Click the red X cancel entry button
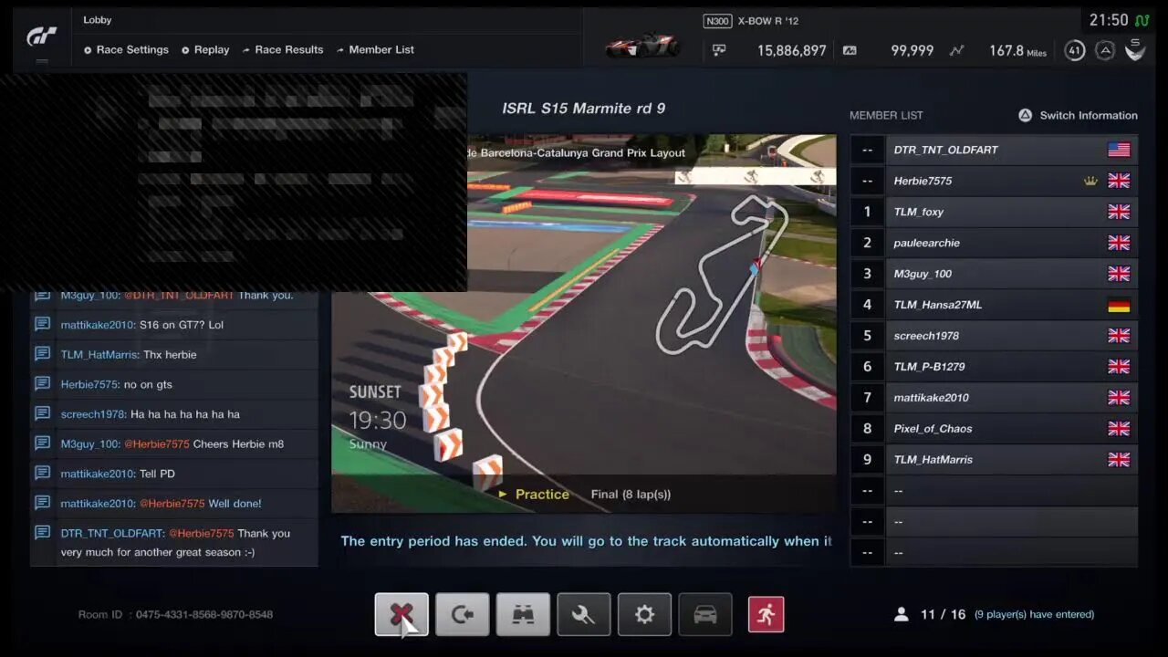The image size is (1168, 657). pyautogui.click(x=401, y=614)
